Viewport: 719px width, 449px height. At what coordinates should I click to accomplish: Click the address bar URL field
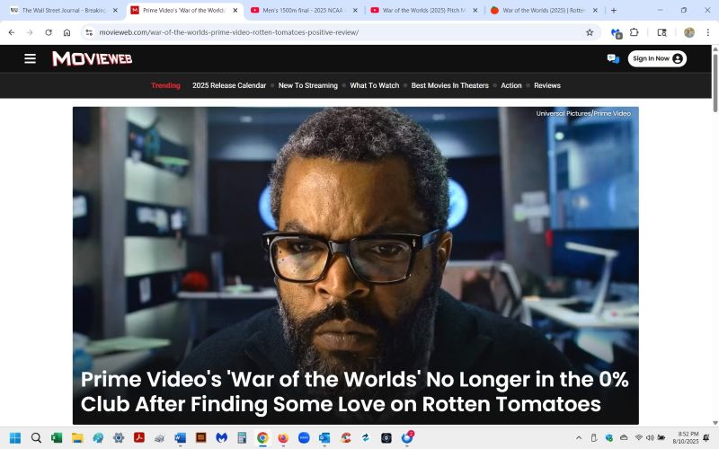(340, 32)
